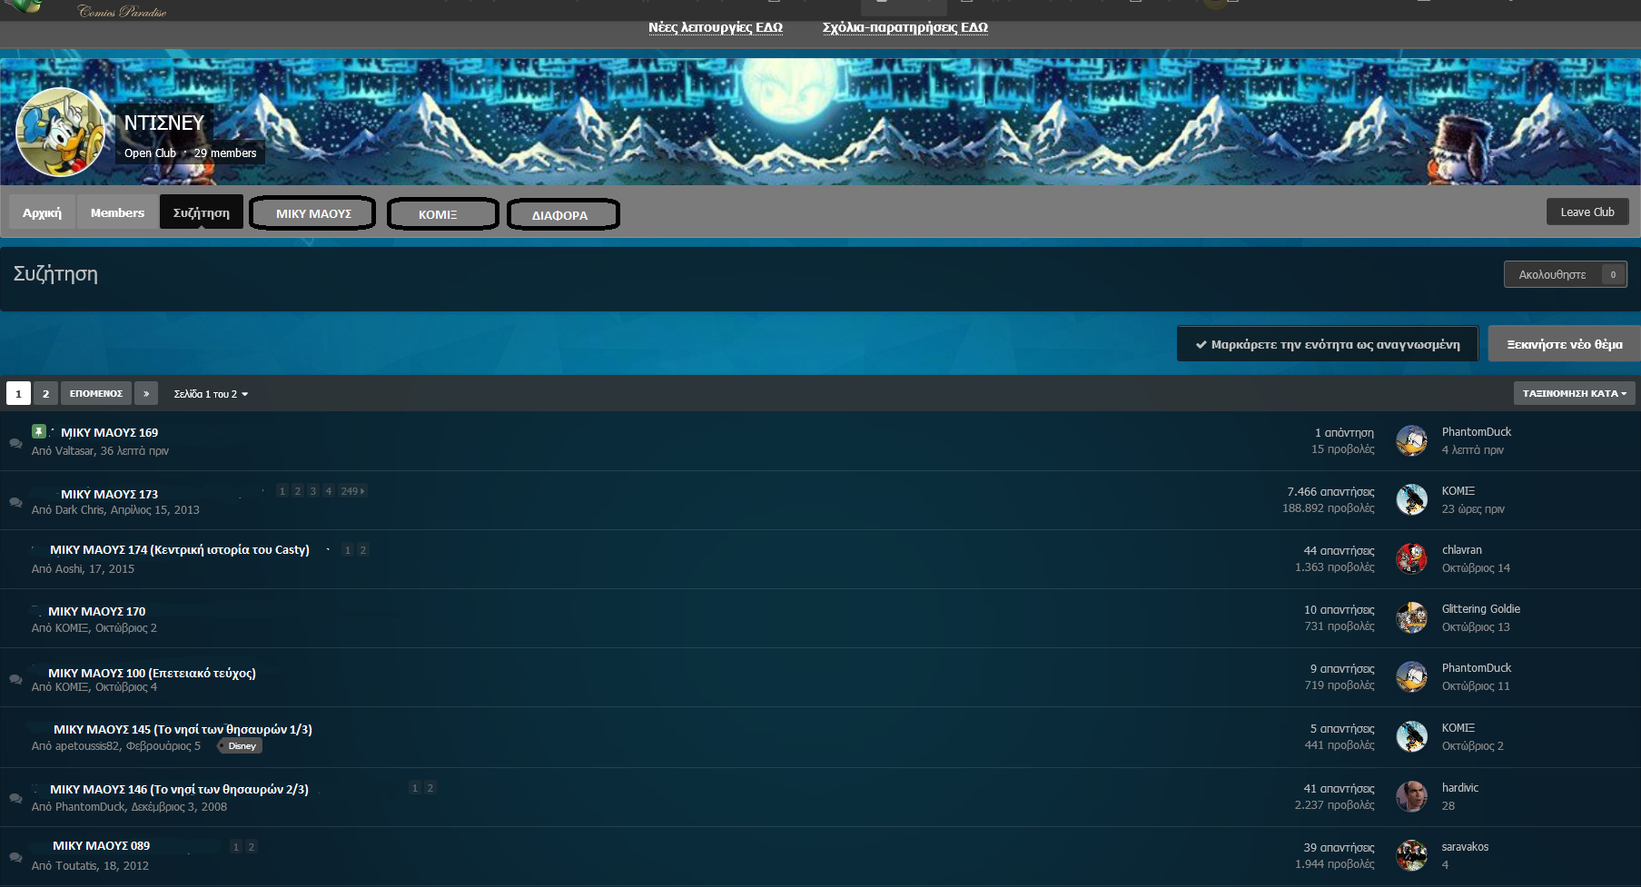Screen dimensions: 1641x887
Task: Select the Συζήτηση tab
Action: tap(202, 212)
